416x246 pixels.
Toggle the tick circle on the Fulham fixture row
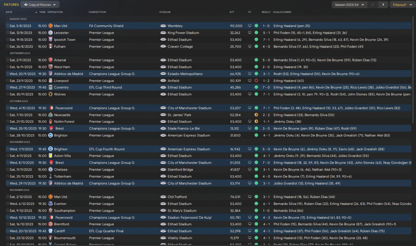(7, 46)
